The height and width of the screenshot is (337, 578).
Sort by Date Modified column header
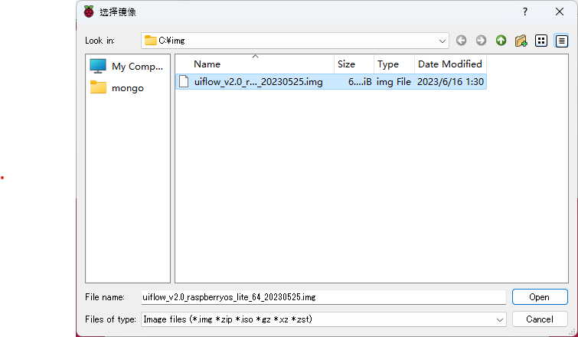pyautogui.click(x=450, y=64)
